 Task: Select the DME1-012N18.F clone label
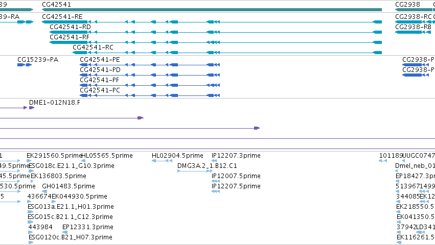55,103
